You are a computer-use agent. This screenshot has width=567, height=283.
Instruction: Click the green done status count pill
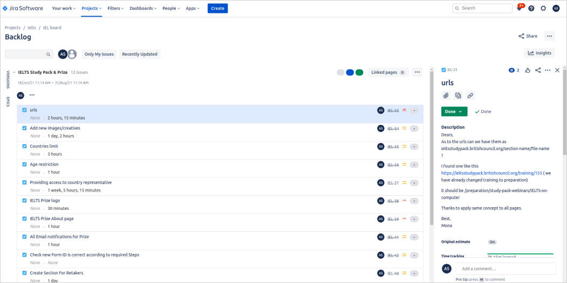[359, 73]
